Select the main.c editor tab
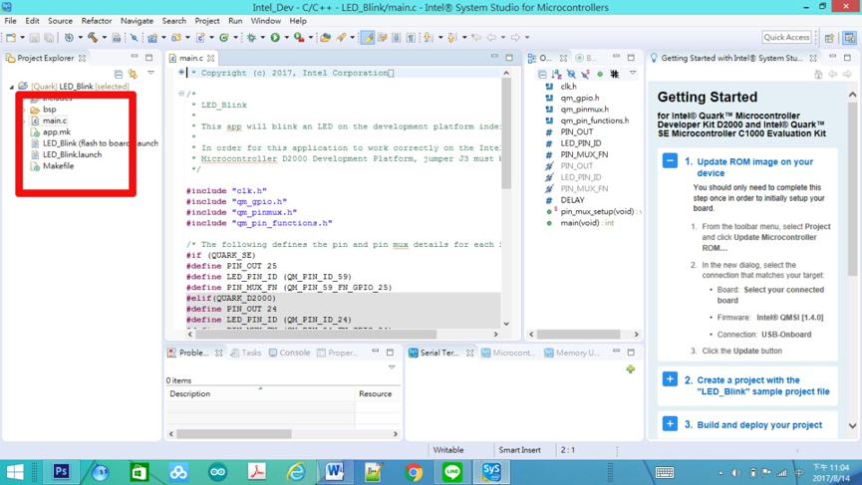 [x=190, y=58]
